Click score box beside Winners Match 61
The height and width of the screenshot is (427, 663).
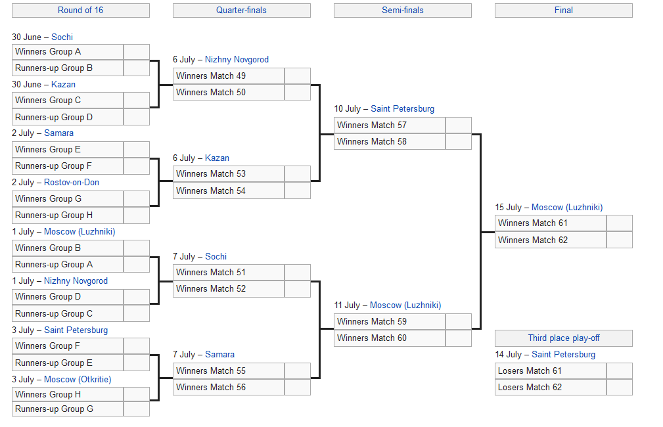[619, 223]
